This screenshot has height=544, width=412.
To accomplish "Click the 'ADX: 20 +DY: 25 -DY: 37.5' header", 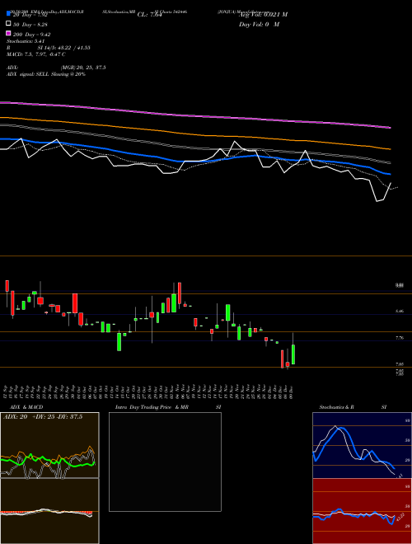I will click(x=43, y=417).
